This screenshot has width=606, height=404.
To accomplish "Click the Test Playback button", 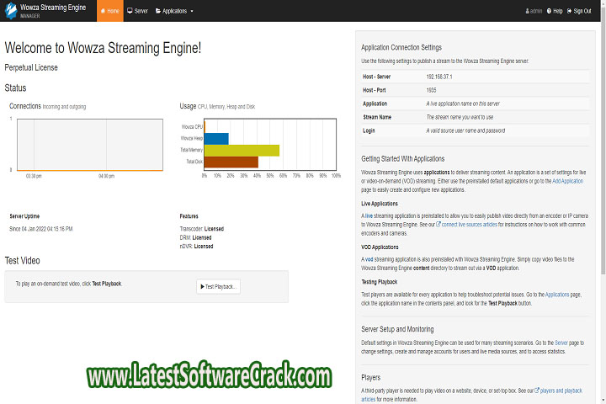I will point(219,287).
